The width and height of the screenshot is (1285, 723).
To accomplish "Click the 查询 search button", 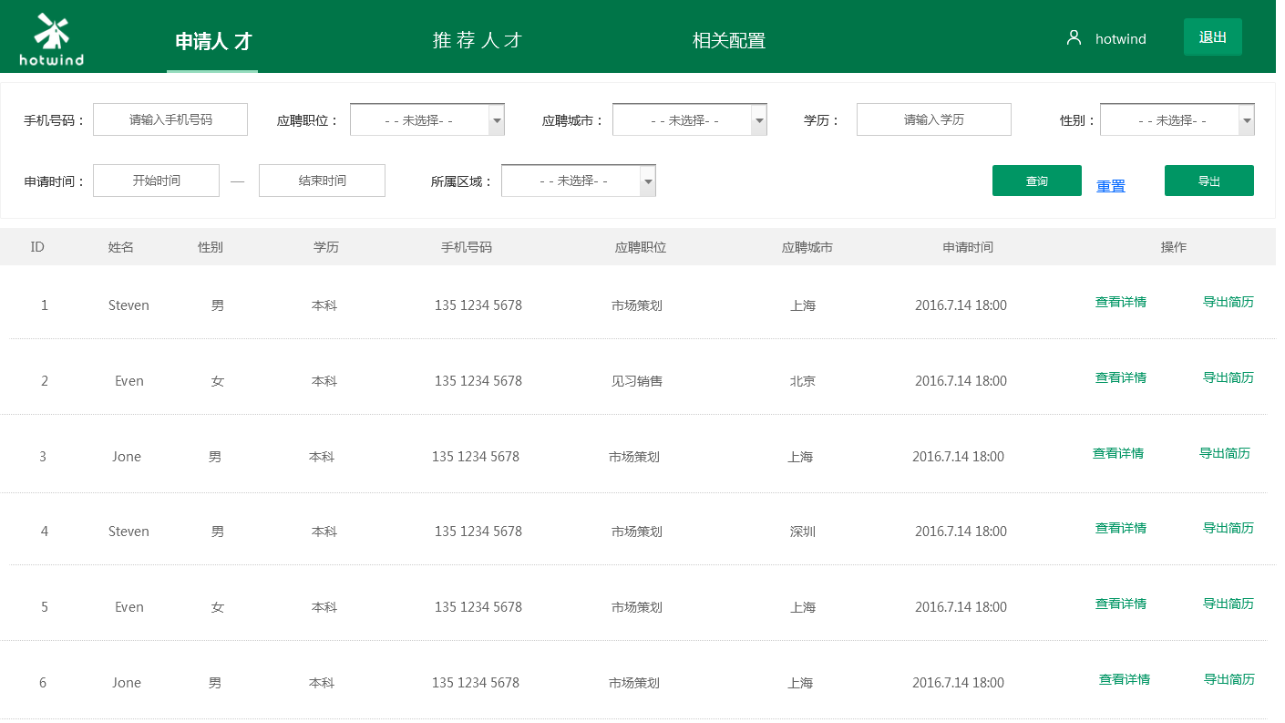I will tap(1037, 181).
